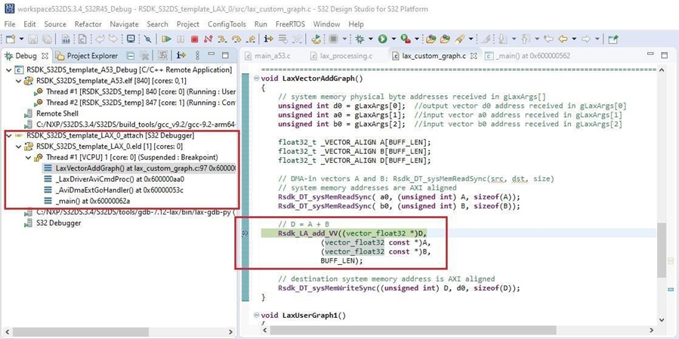Click the New file wizard icon
This screenshot has height=339, width=679.
[11, 39]
